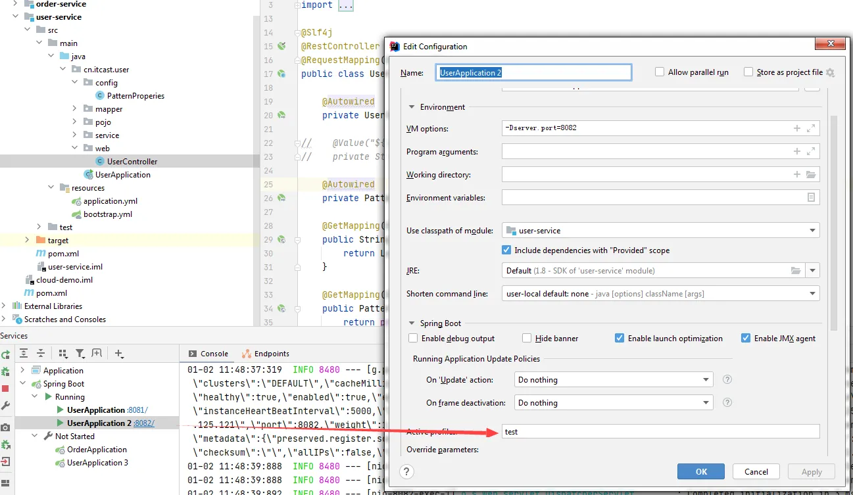Toggle Allow parallel run checkbox

(x=660, y=72)
